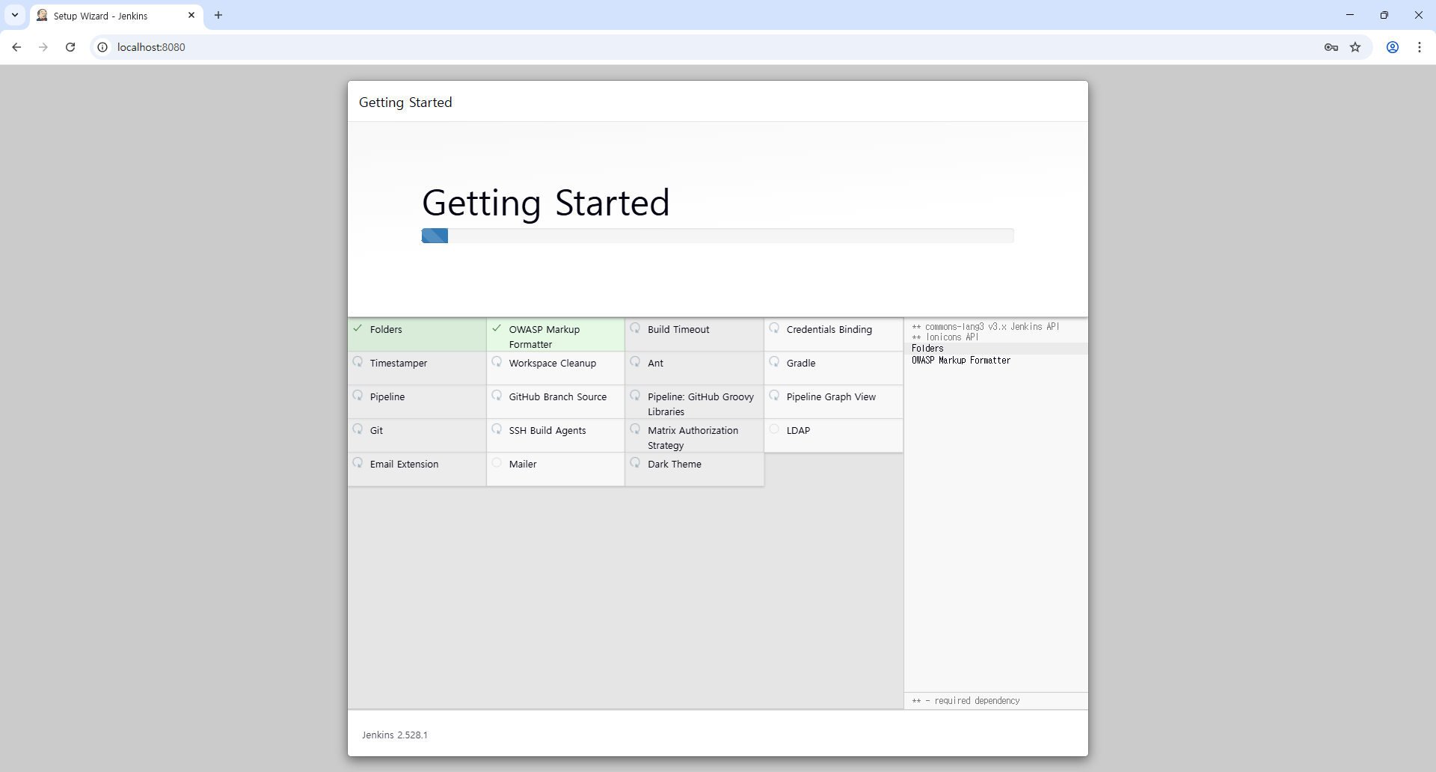Click the large Getting Started heading
The height and width of the screenshot is (772, 1436).
[x=546, y=203]
